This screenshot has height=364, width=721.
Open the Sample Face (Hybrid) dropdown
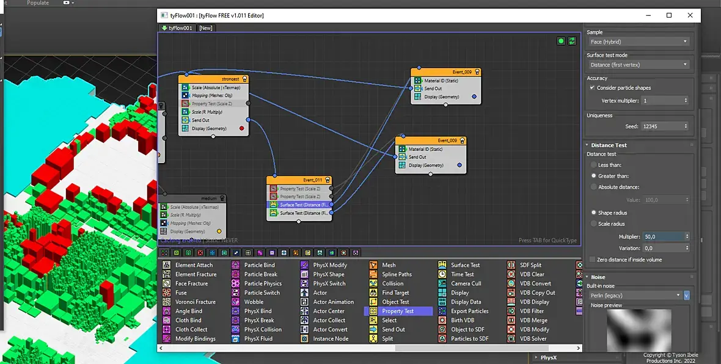click(639, 42)
